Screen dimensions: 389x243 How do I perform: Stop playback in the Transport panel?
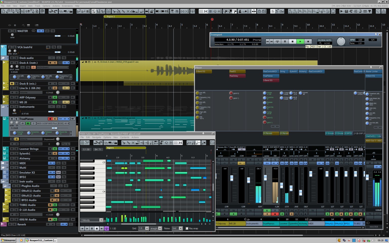click(293, 42)
